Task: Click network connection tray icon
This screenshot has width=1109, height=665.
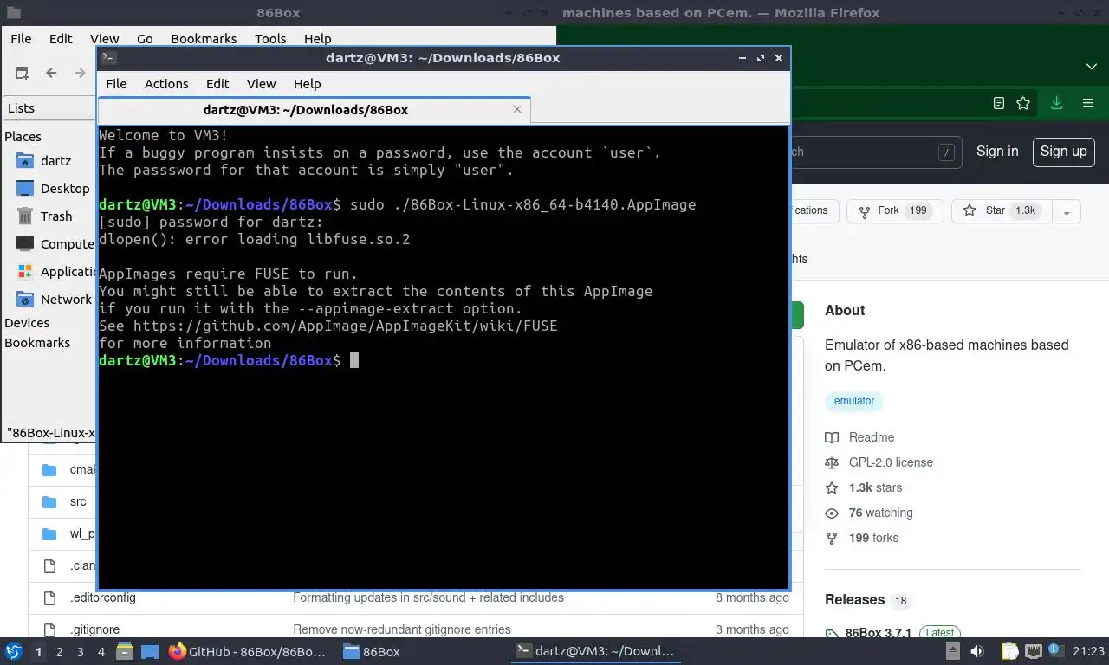Action: coord(1034,651)
